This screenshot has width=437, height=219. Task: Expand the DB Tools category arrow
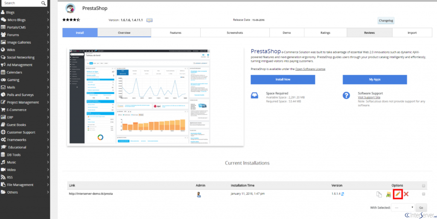(x=48, y=155)
